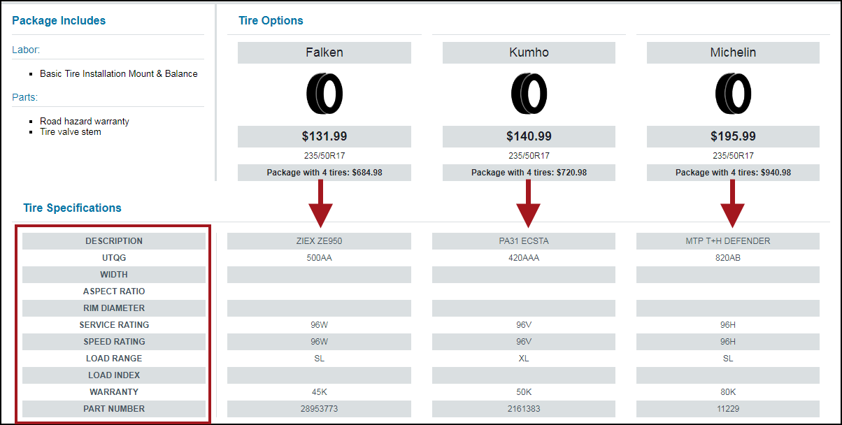The width and height of the screenshot is (842, 425).
Task: Click Michelin's Package with 4 tires price
Action: [x=733, y=173]
